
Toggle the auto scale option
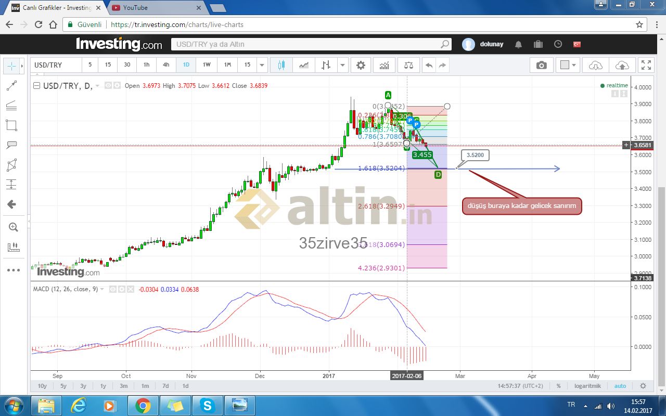coord(620,386)
